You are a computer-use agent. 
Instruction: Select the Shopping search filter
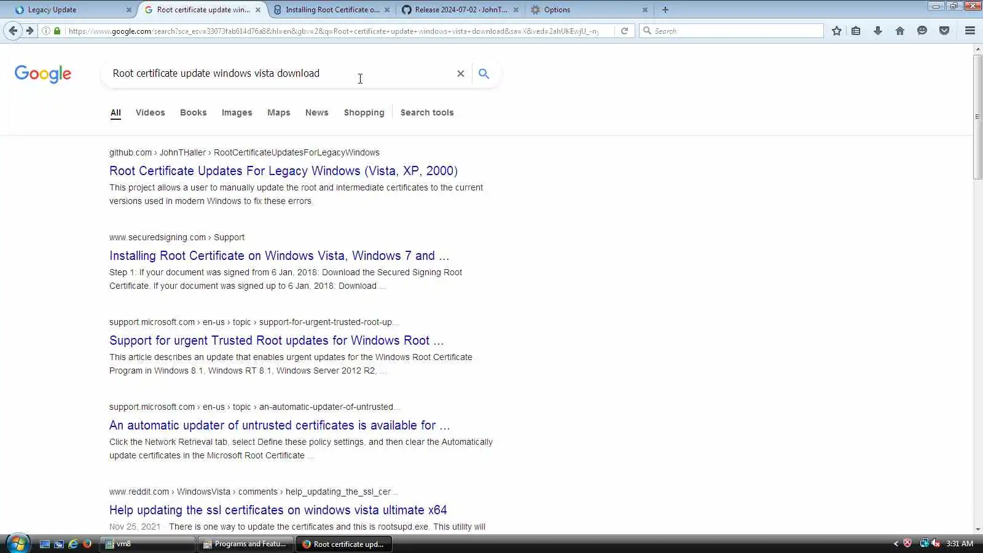pos(364,112)
